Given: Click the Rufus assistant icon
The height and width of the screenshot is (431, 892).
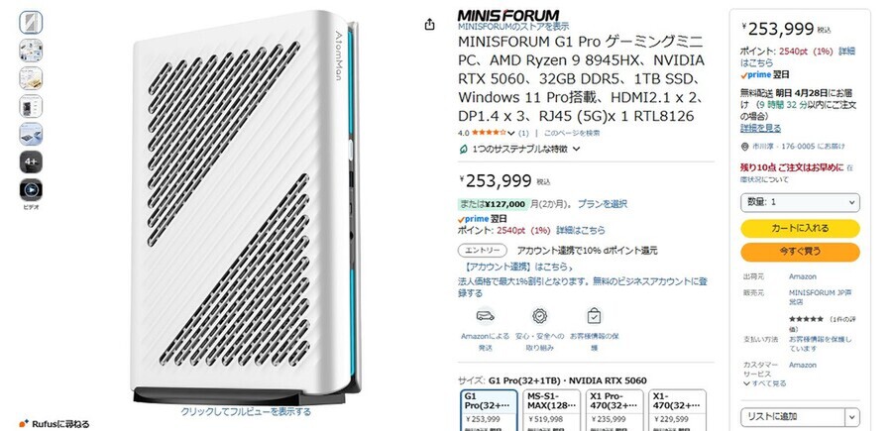Looking at the screenshot, I should 24,424.
